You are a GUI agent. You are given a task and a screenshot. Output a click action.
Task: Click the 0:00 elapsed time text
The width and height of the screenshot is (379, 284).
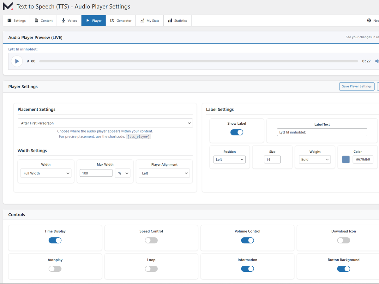(x=31, y=61)
